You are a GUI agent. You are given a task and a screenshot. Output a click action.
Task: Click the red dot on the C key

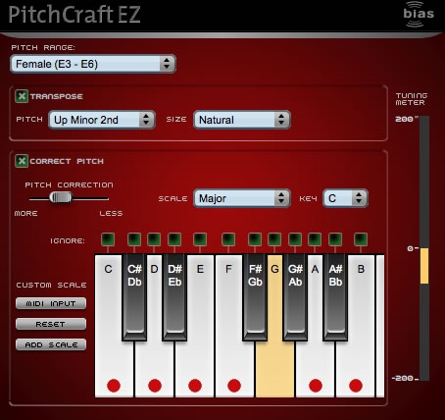[114, 386]
